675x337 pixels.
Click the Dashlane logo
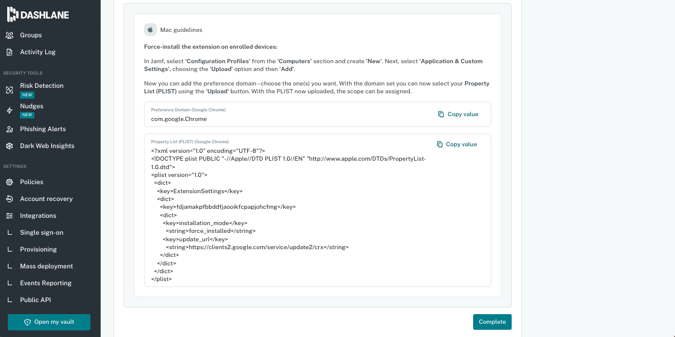pyautogui.click(x=39, y=15)
